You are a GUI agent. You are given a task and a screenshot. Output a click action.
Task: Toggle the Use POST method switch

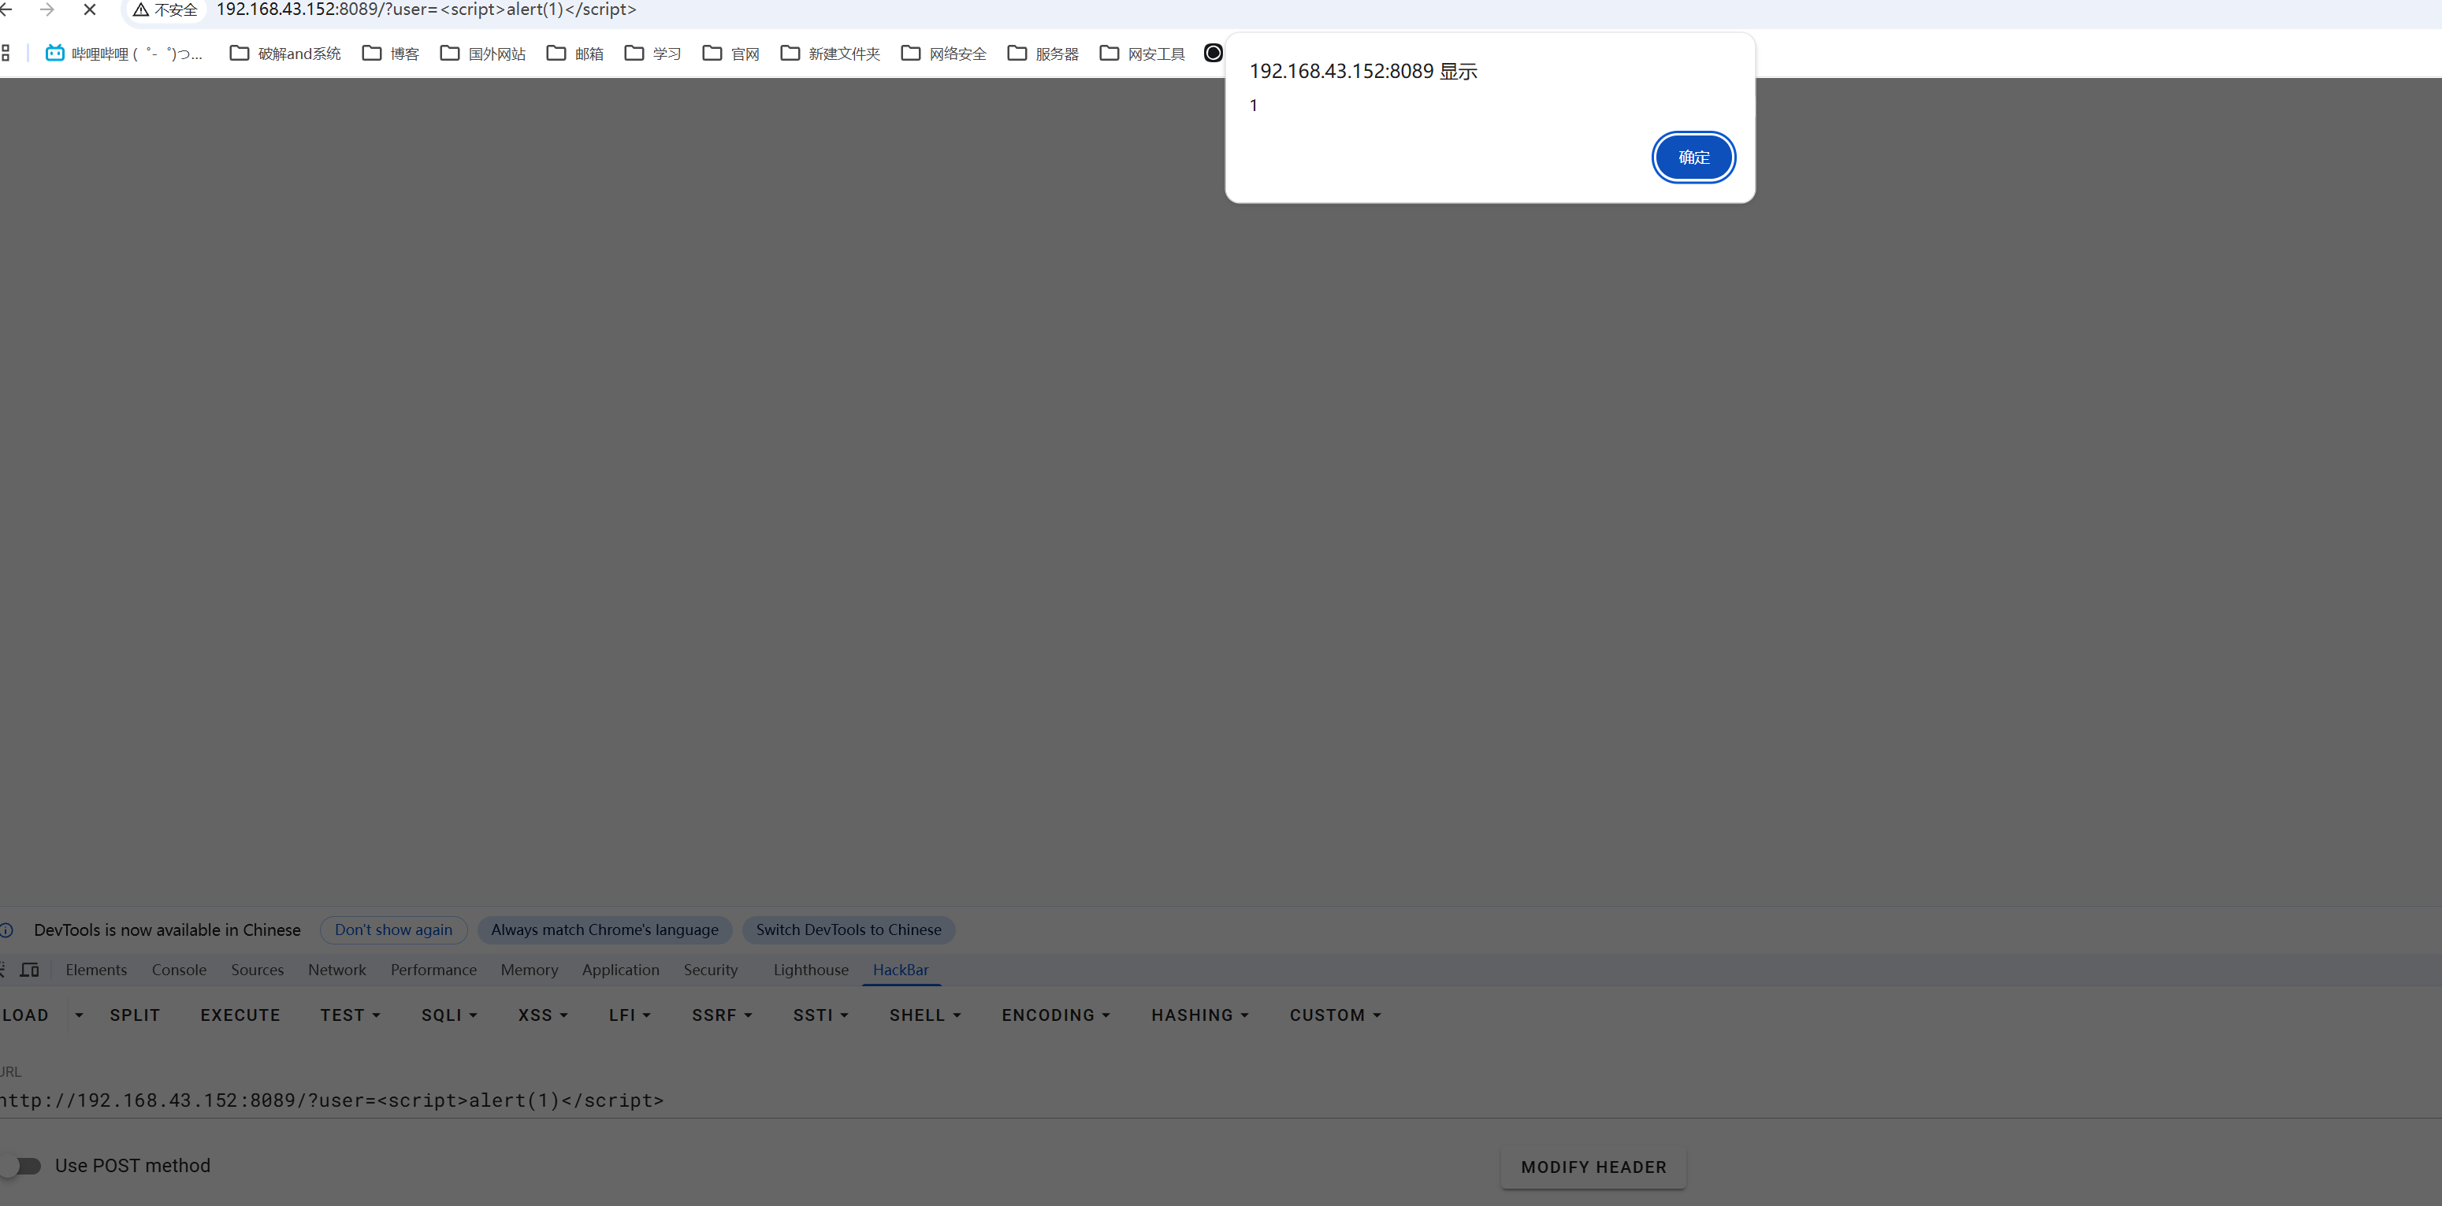[20, 1166]
